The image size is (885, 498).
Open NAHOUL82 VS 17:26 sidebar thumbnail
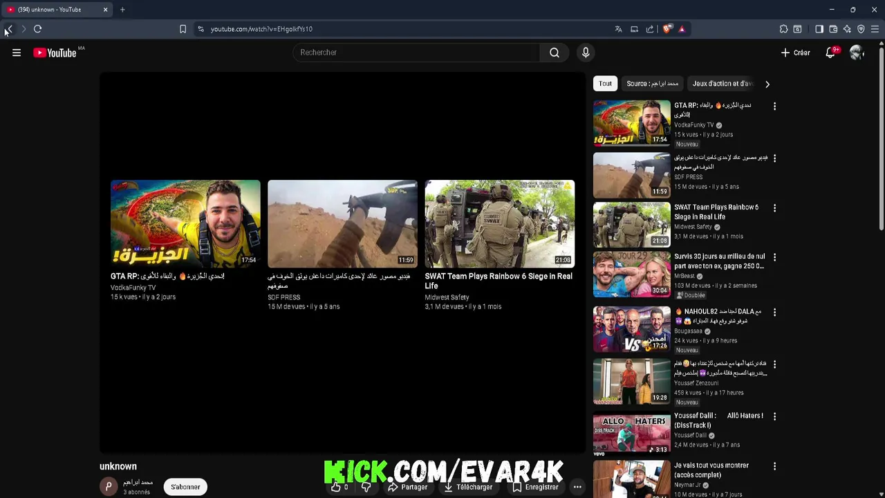coord(632,329)
